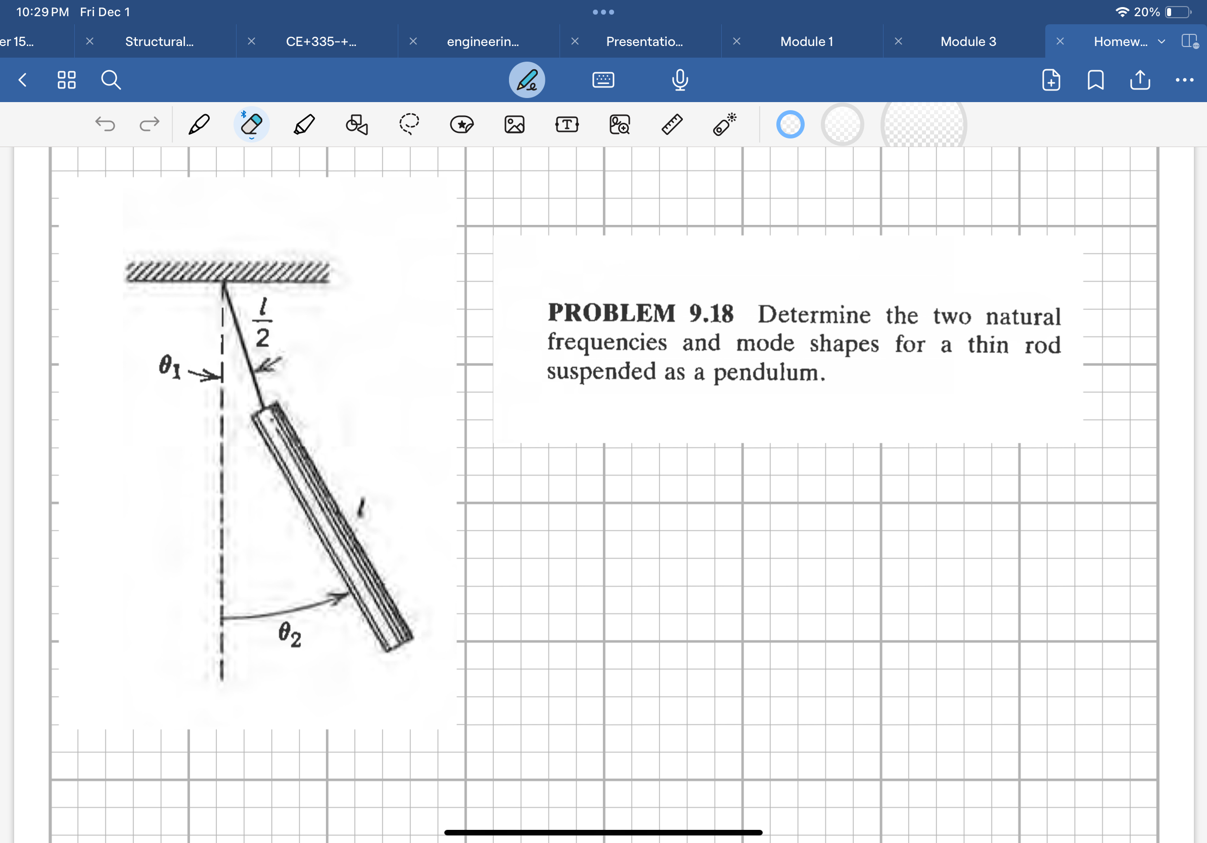Select the Pen tool

point(198,124)
